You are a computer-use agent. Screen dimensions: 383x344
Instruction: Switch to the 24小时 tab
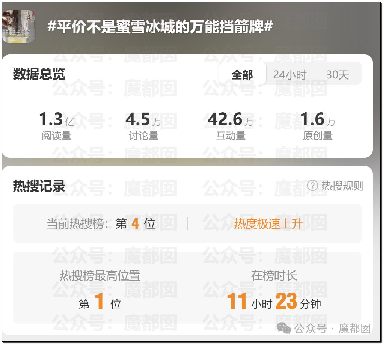[x=290, y=75]
